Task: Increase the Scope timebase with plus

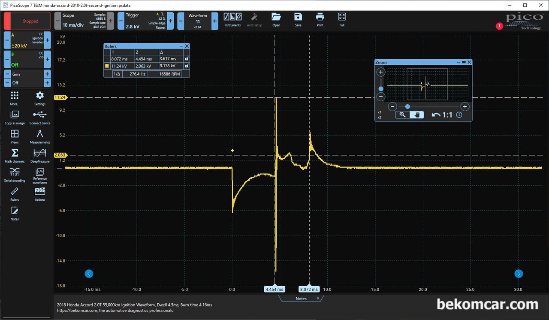Action: click(111, 21)
